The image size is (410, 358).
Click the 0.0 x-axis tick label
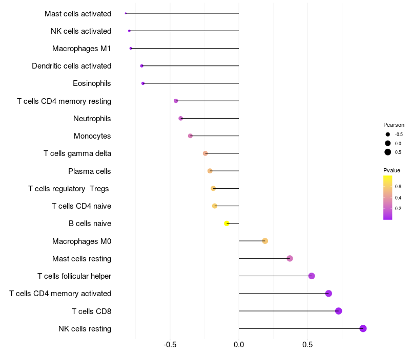click(x=239, y=345)
